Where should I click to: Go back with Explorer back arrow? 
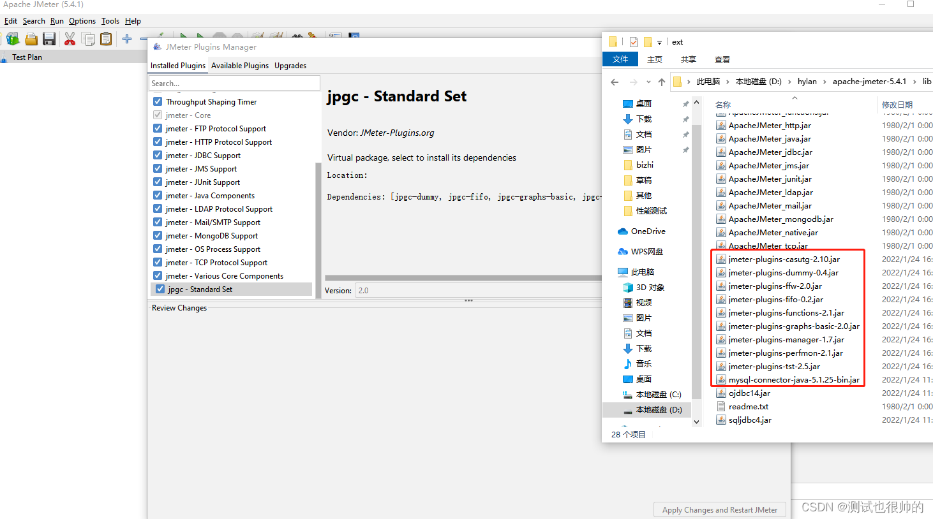click(615, 82)
